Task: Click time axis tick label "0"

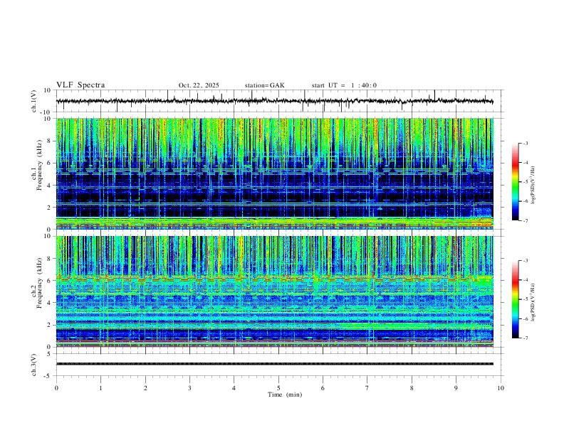Action: point(56,388)
